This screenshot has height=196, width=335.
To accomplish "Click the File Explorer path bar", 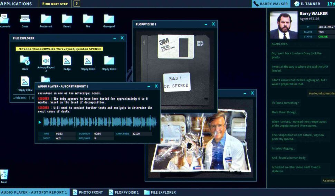I will [x=59, y=49].
